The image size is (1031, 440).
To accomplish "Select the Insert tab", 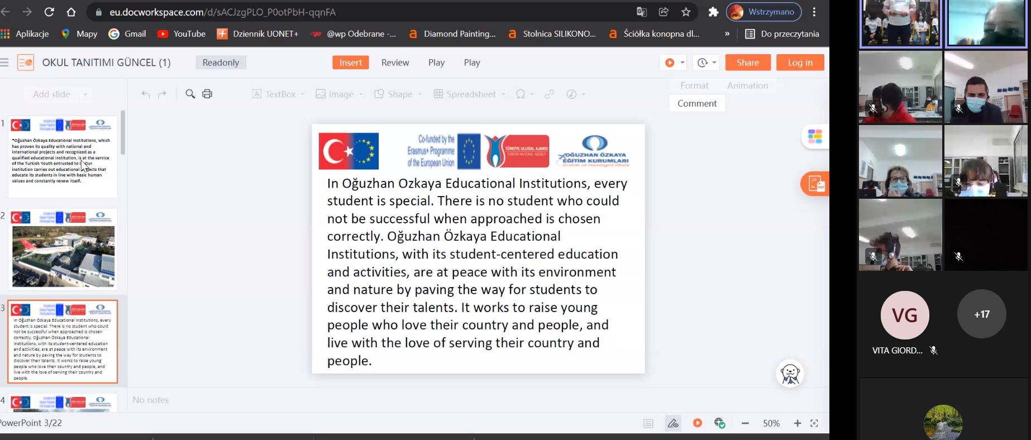I will [x=350, y=63].
